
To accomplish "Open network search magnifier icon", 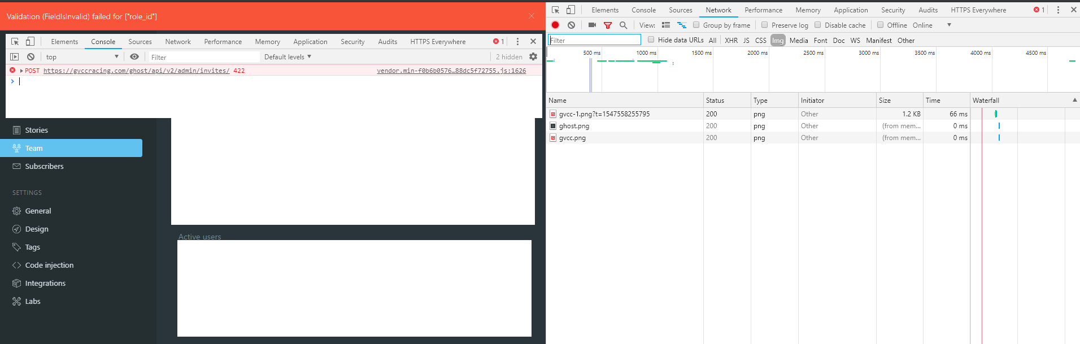I will point(624,25).
